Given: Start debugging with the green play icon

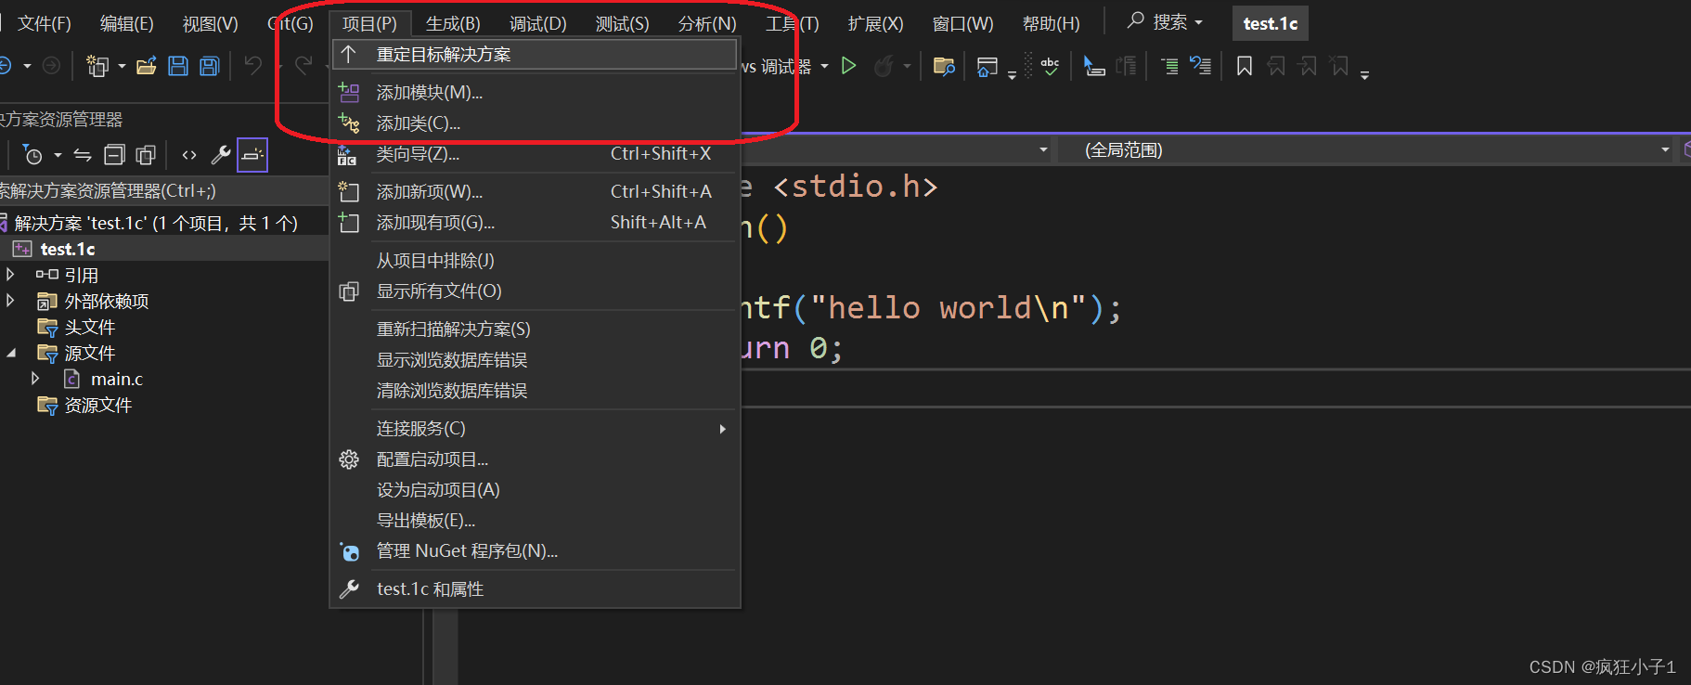Looking at the screenshot, I should [x=848, y=66].
